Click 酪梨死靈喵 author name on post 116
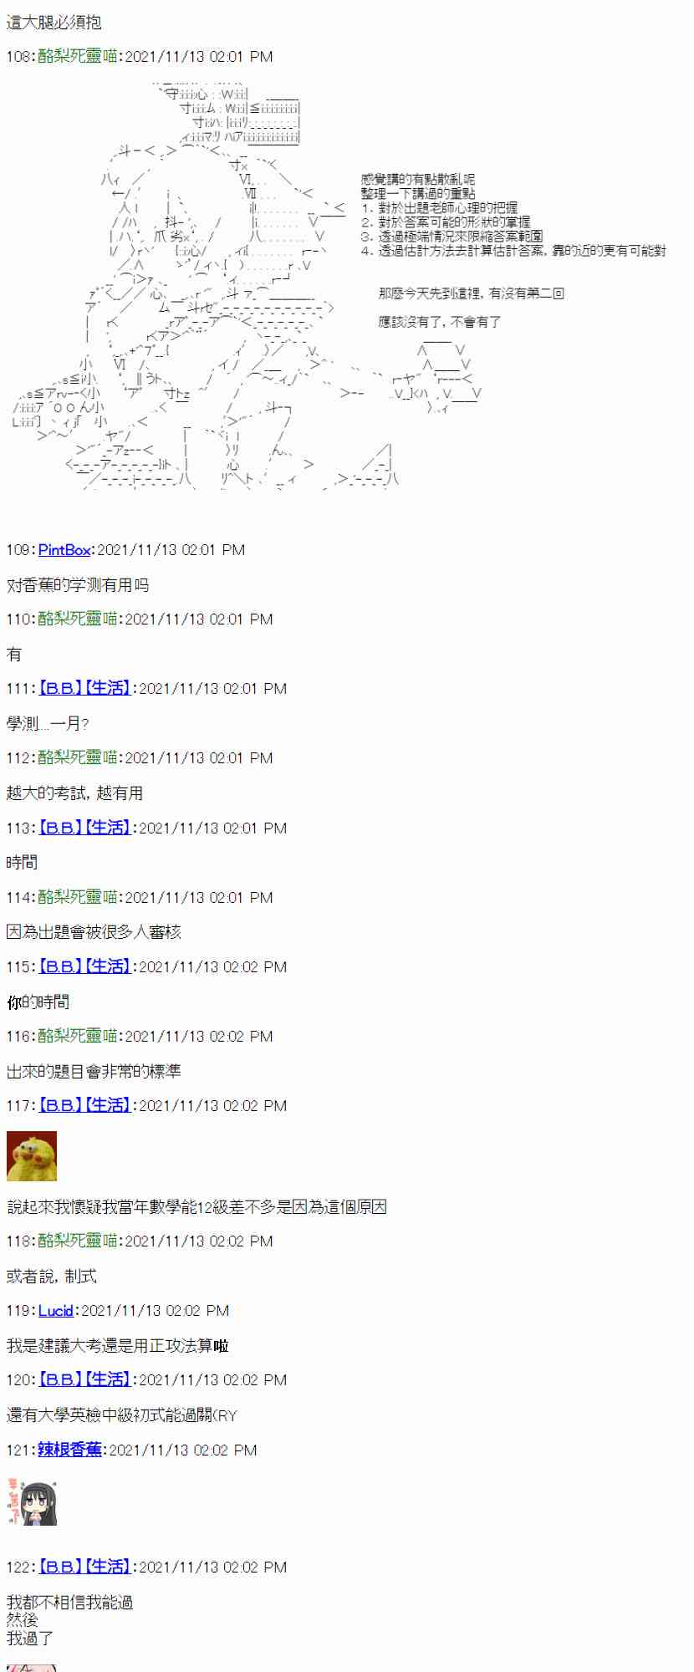This screenshot has width=694, height=1672. click(78, 1036)
